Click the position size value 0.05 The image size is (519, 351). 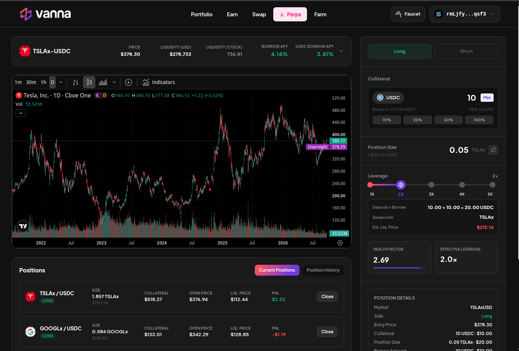click(x=459, y=150)
